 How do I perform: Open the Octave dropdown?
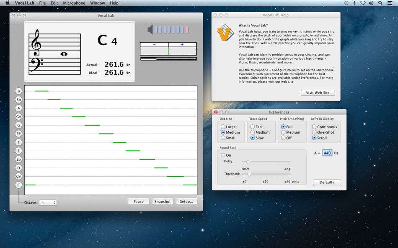pyautogui.click(x=48, y=202)
